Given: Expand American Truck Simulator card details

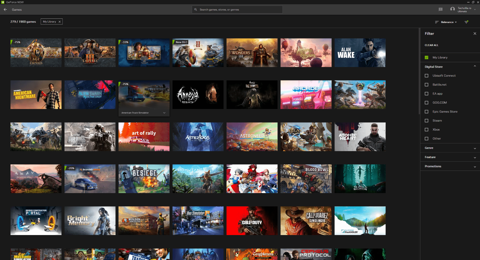Looking at the screenshot, I should tap(164, 113).
